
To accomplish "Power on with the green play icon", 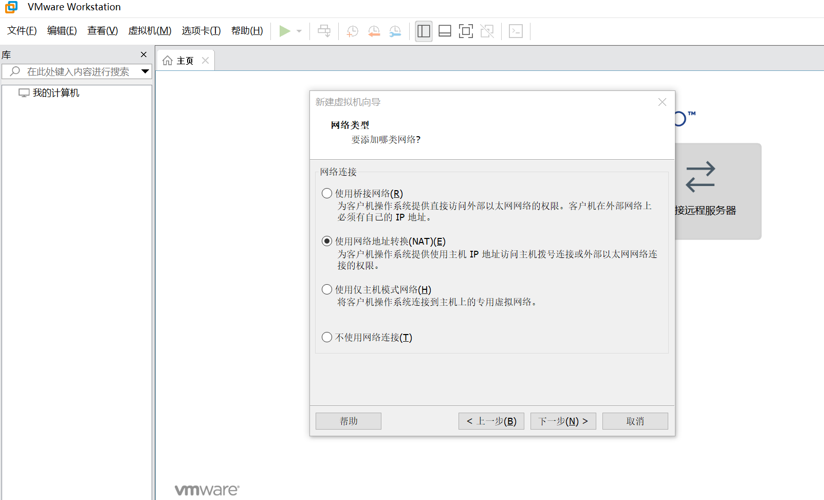I will (x=284, y=31).
